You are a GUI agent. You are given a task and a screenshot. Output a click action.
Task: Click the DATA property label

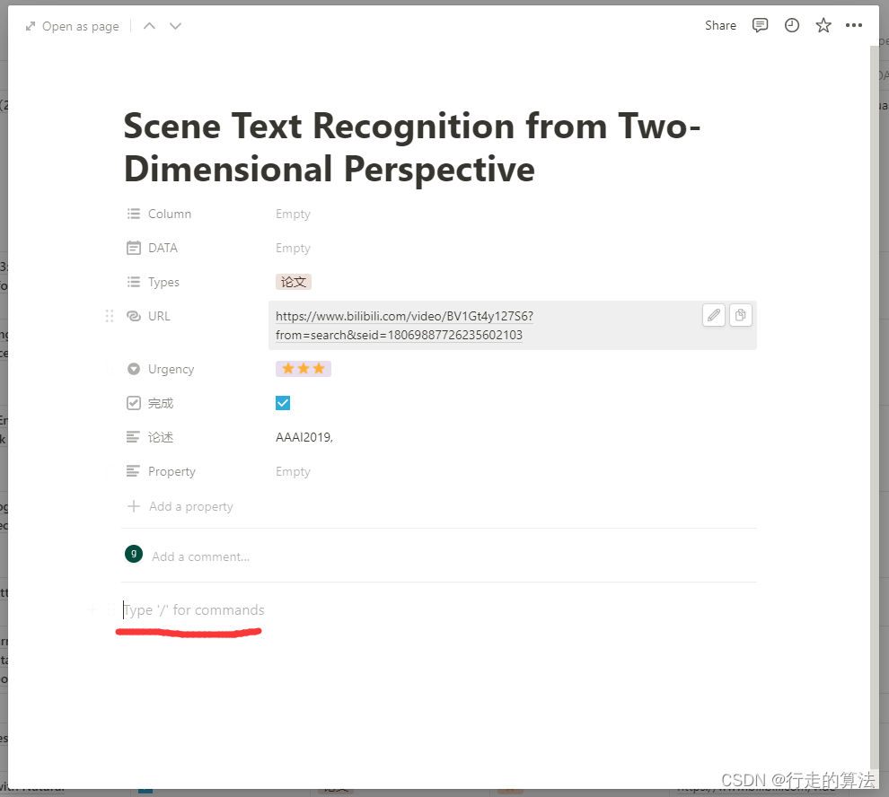pos(163,248)
